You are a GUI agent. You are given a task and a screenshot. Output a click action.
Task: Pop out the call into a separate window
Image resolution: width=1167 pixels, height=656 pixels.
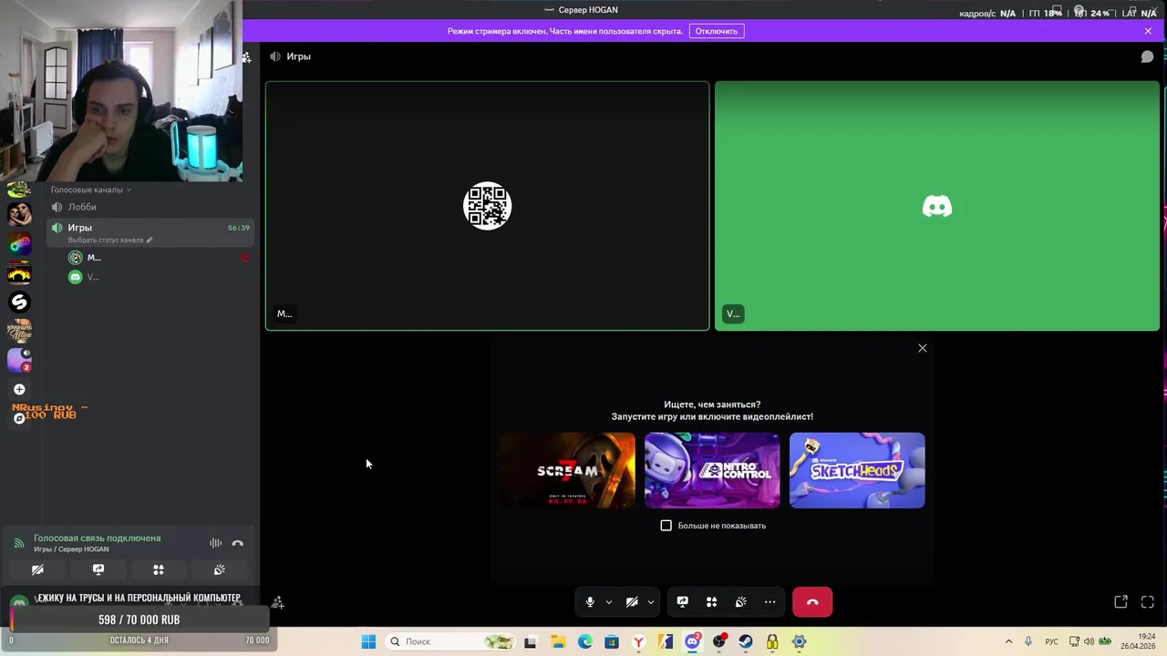[x=1121, y=602]
